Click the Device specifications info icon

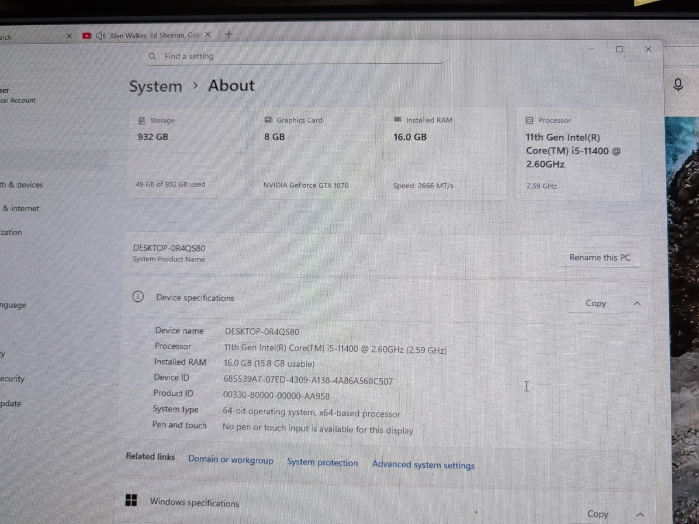(138, 297)
